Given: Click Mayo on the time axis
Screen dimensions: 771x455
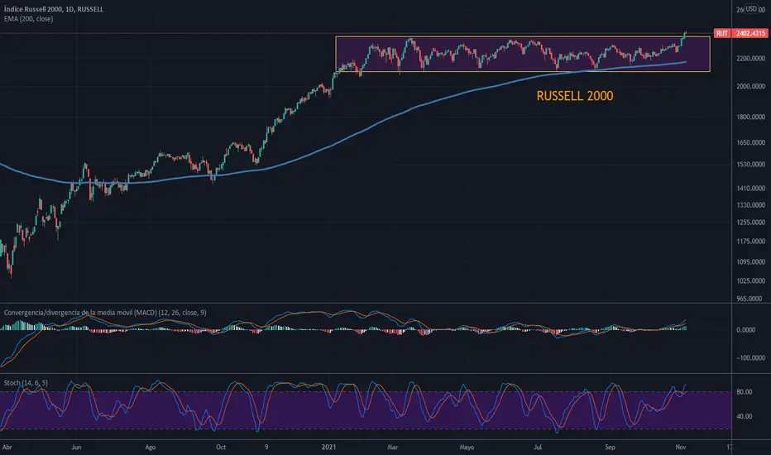Looking at the screenshot, I should tap(467, 447).
